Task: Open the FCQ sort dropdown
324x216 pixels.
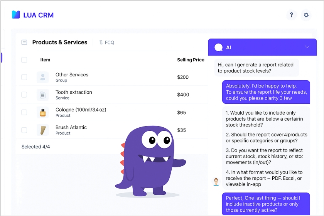Action: coord(106,42)
